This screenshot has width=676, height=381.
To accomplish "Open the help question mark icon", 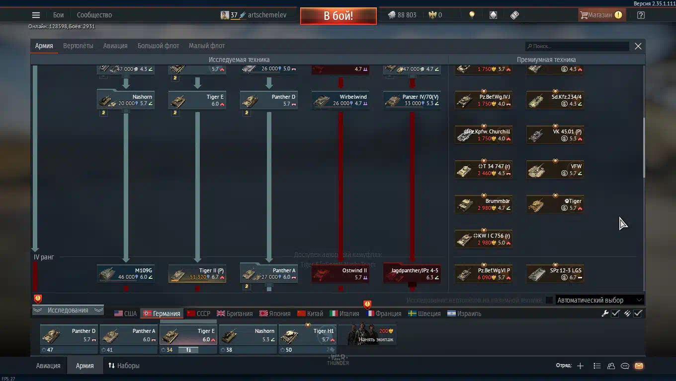I will click(x=641, y=15).
